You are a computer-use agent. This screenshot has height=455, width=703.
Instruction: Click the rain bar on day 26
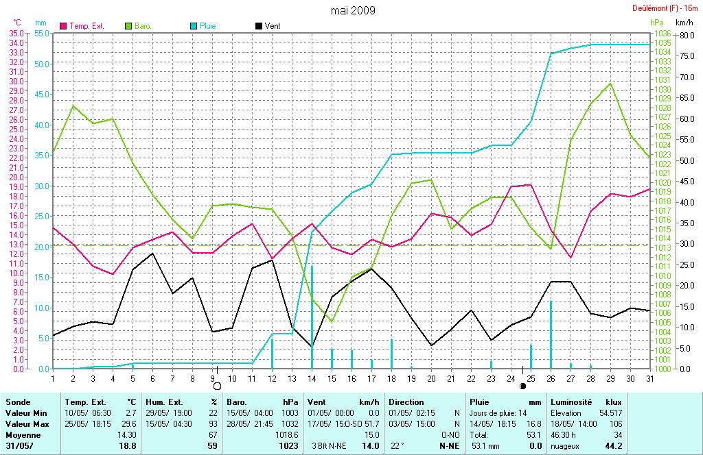coord(551,334)
